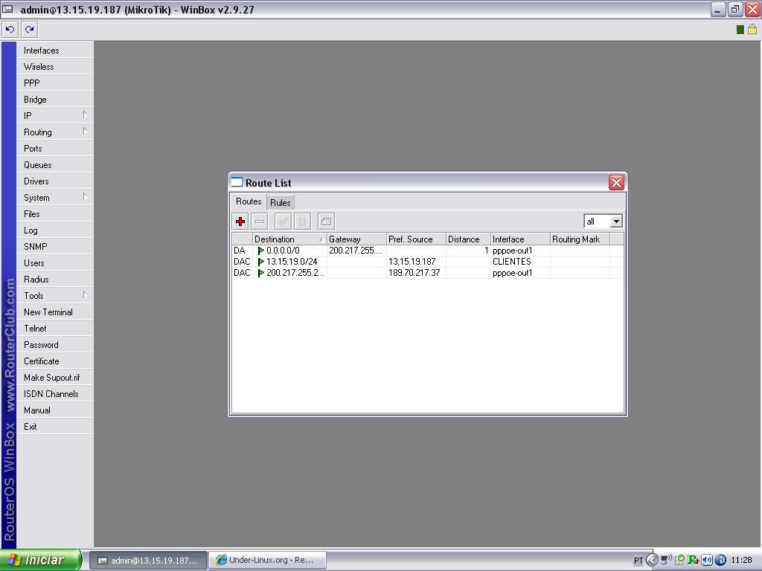Screen dimensions: 762x571
Task: Switch to the Routes tab
Action: pyautogui.click(x=249, y=201)
